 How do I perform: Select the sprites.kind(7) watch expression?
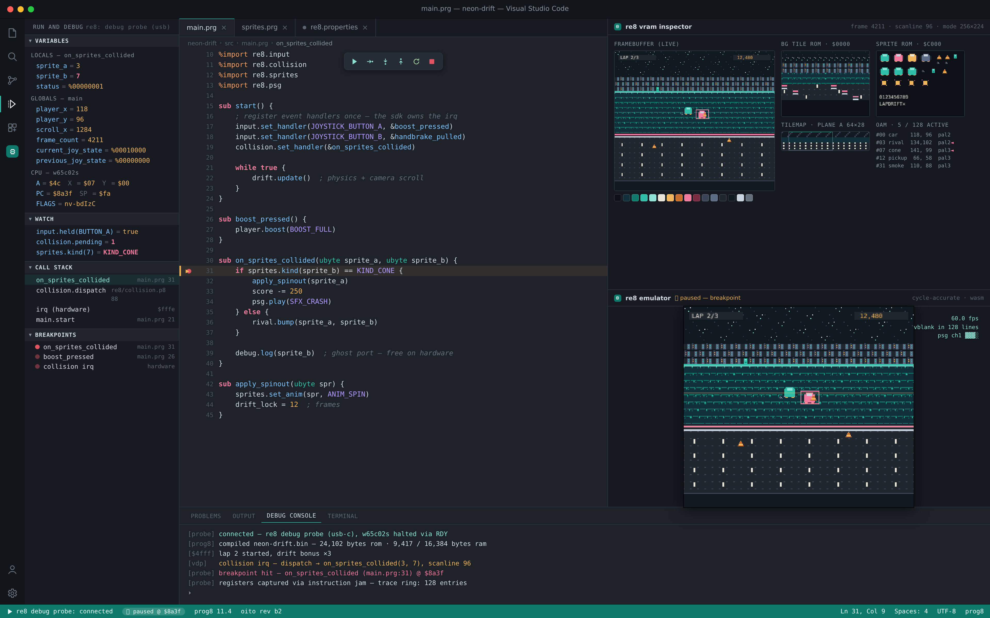[102, 252]
